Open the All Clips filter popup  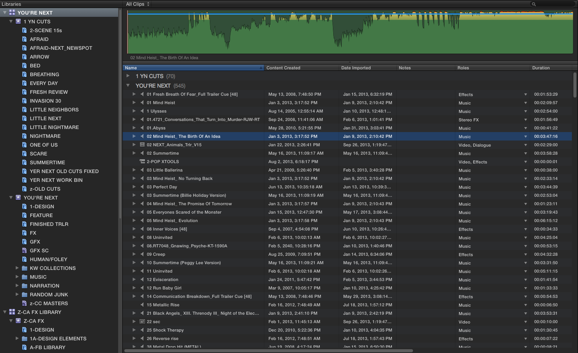click(138, 4)
